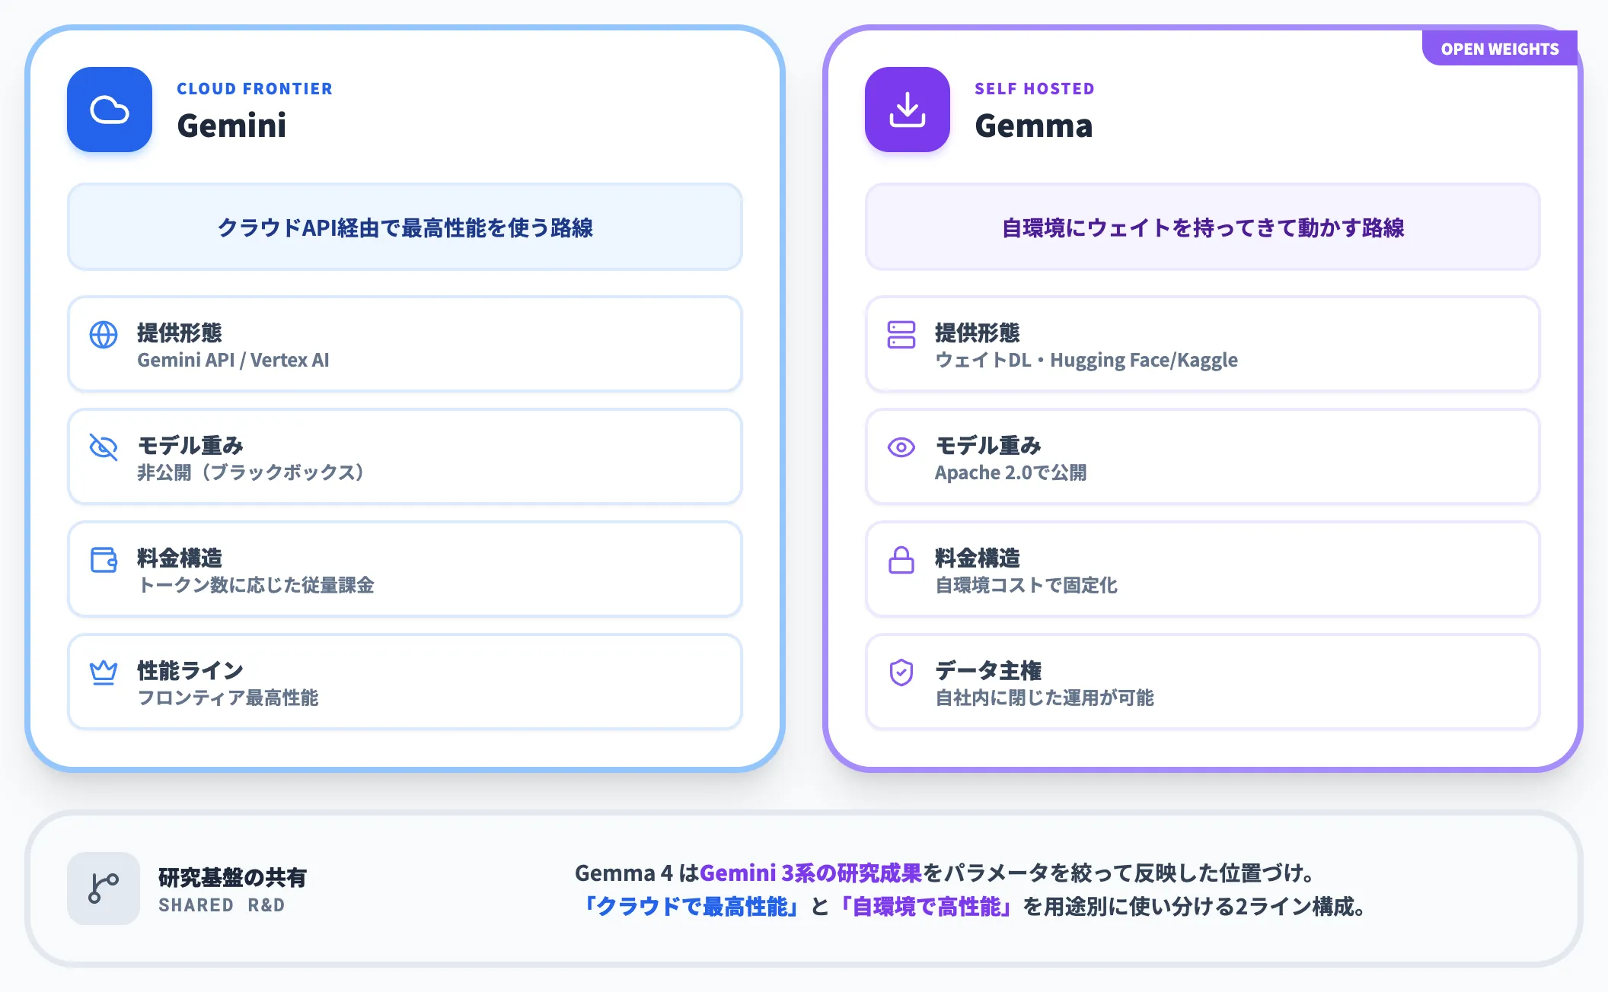Click the blue cloud icon beside Gemini
This screenshot has height=992, width=1608.
coord(110,110)
